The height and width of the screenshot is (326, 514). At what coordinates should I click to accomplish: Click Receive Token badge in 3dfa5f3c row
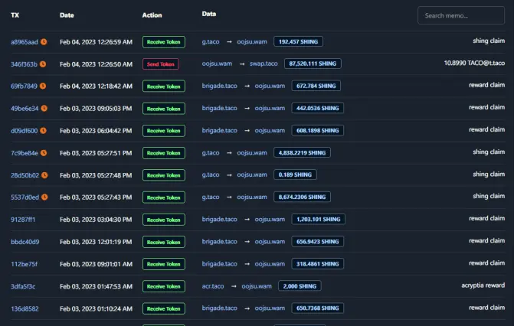(x=164, y=286)
